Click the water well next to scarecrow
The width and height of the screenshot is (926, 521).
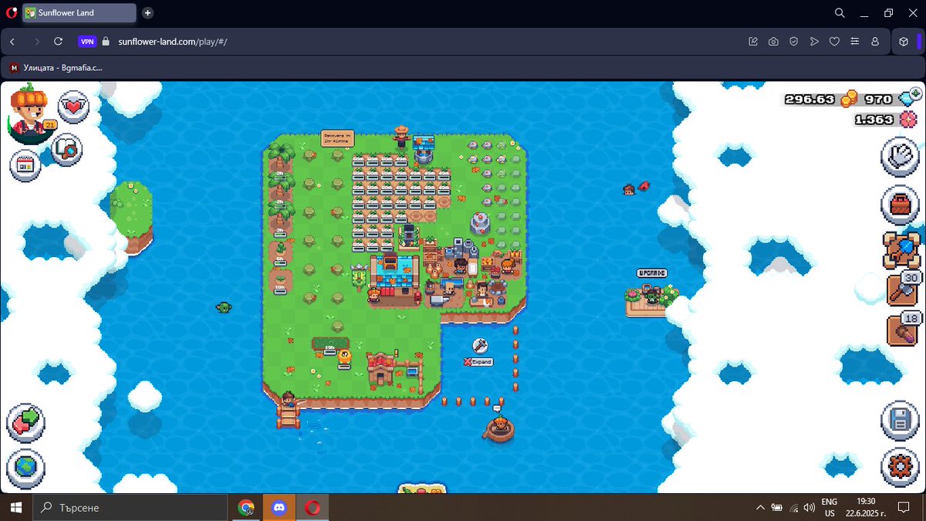pos(423,150)
